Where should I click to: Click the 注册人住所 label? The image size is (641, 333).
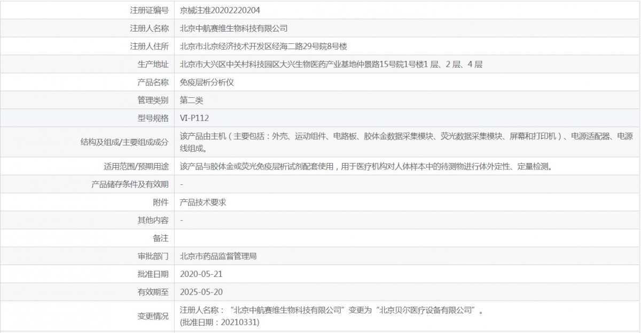[x=149, y=46]
